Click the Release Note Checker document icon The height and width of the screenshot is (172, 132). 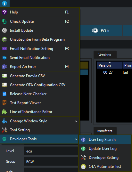[4, 94]
